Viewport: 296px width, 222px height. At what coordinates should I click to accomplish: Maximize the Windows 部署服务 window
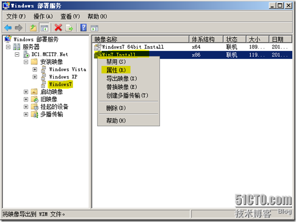pyautogui.click(x=280, y=6)
